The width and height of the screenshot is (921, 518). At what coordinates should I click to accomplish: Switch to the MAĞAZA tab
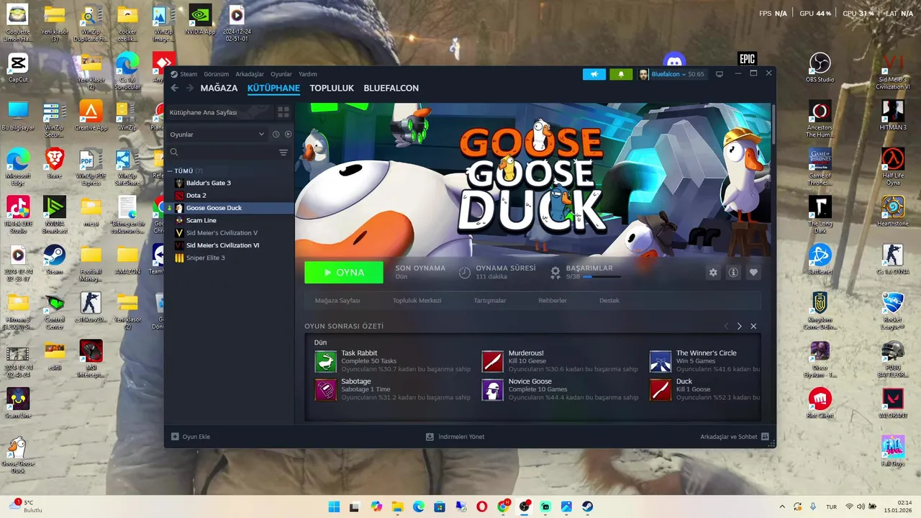coord(219,88)
